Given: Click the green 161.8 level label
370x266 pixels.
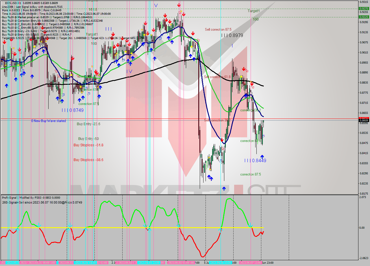Looking at the screenshot, I should pyautogui.click(x=93, y=10).
